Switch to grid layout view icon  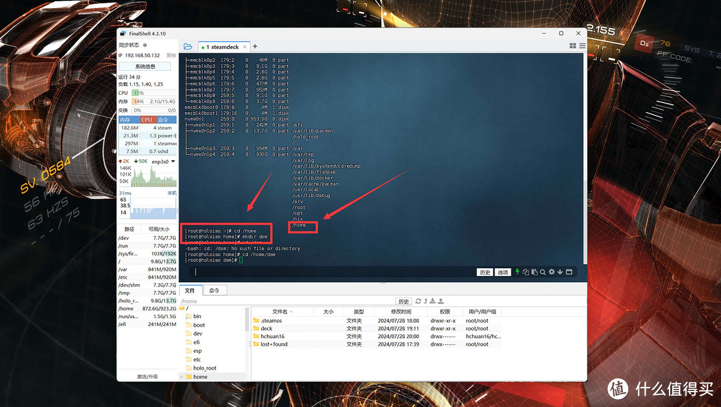click(x=573, y=46)
